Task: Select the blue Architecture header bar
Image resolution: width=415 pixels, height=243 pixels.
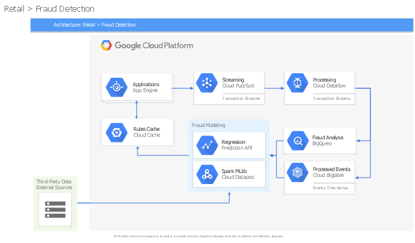Action: tap(222, 25)
